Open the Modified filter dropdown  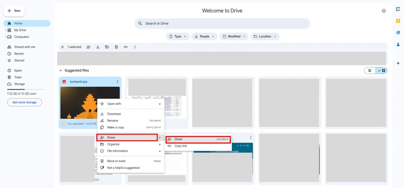[234, 36]
